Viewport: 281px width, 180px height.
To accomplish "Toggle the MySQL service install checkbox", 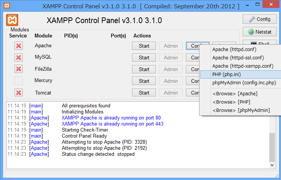I will click(x=19, y=57).
